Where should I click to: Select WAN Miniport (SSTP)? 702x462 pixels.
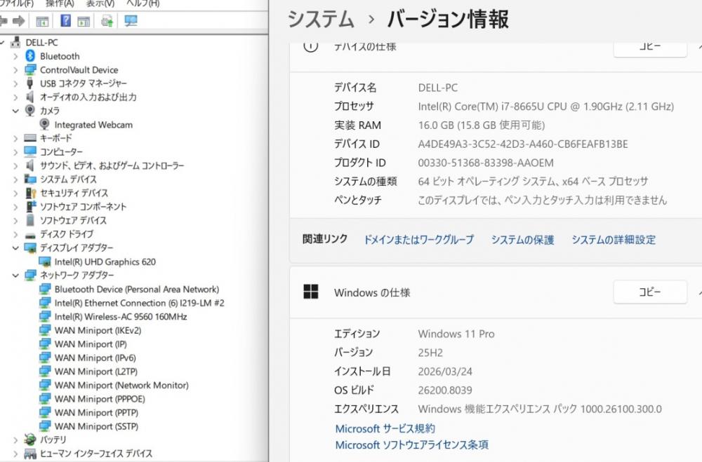tap(96, 426)
